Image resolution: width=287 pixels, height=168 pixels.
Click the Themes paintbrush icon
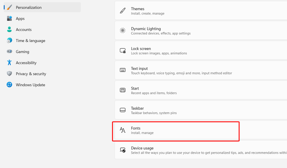tap(123, 11)
